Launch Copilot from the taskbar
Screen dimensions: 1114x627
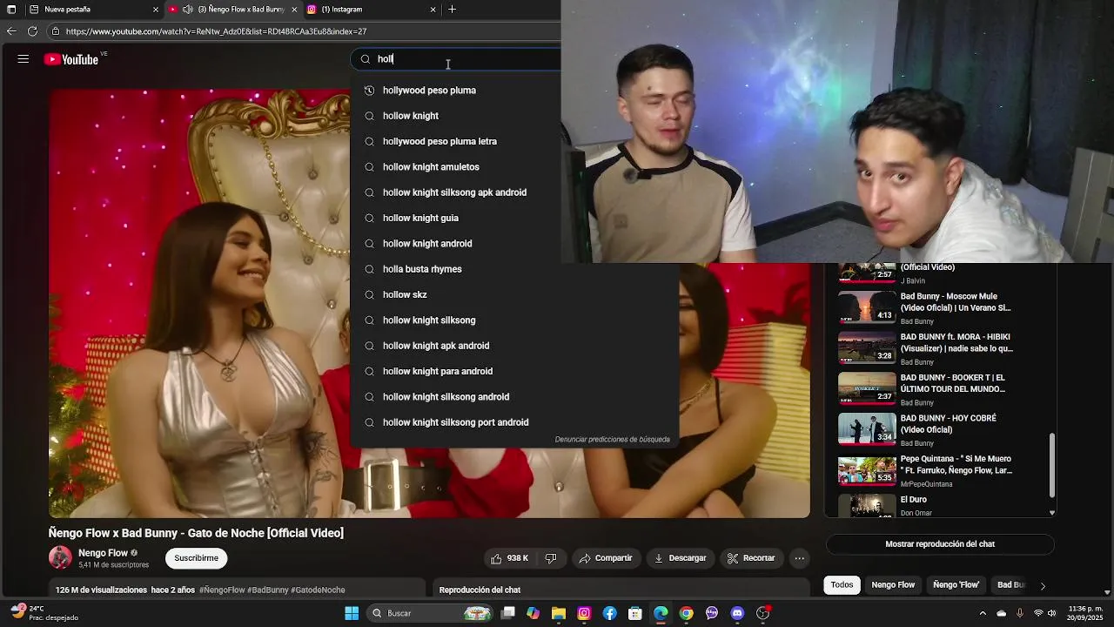point(534,613)
